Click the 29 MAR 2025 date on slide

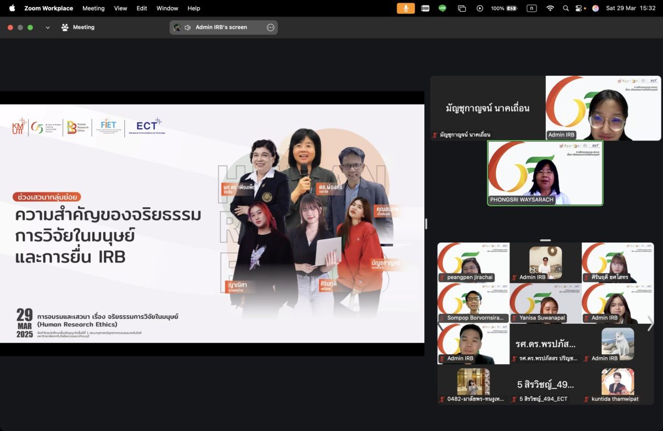click(25, 323)
